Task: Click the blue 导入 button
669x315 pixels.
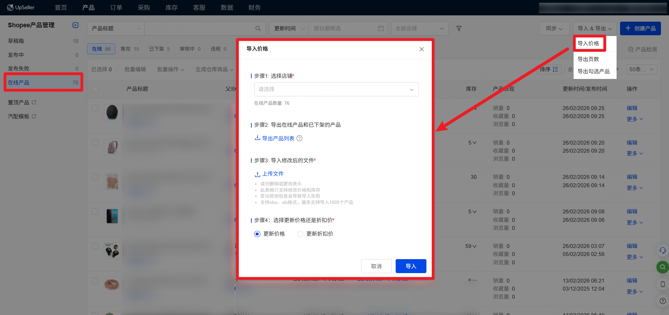Action: click(x=411, y=266)
